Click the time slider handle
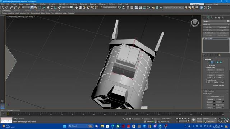 tap(10, 111)
